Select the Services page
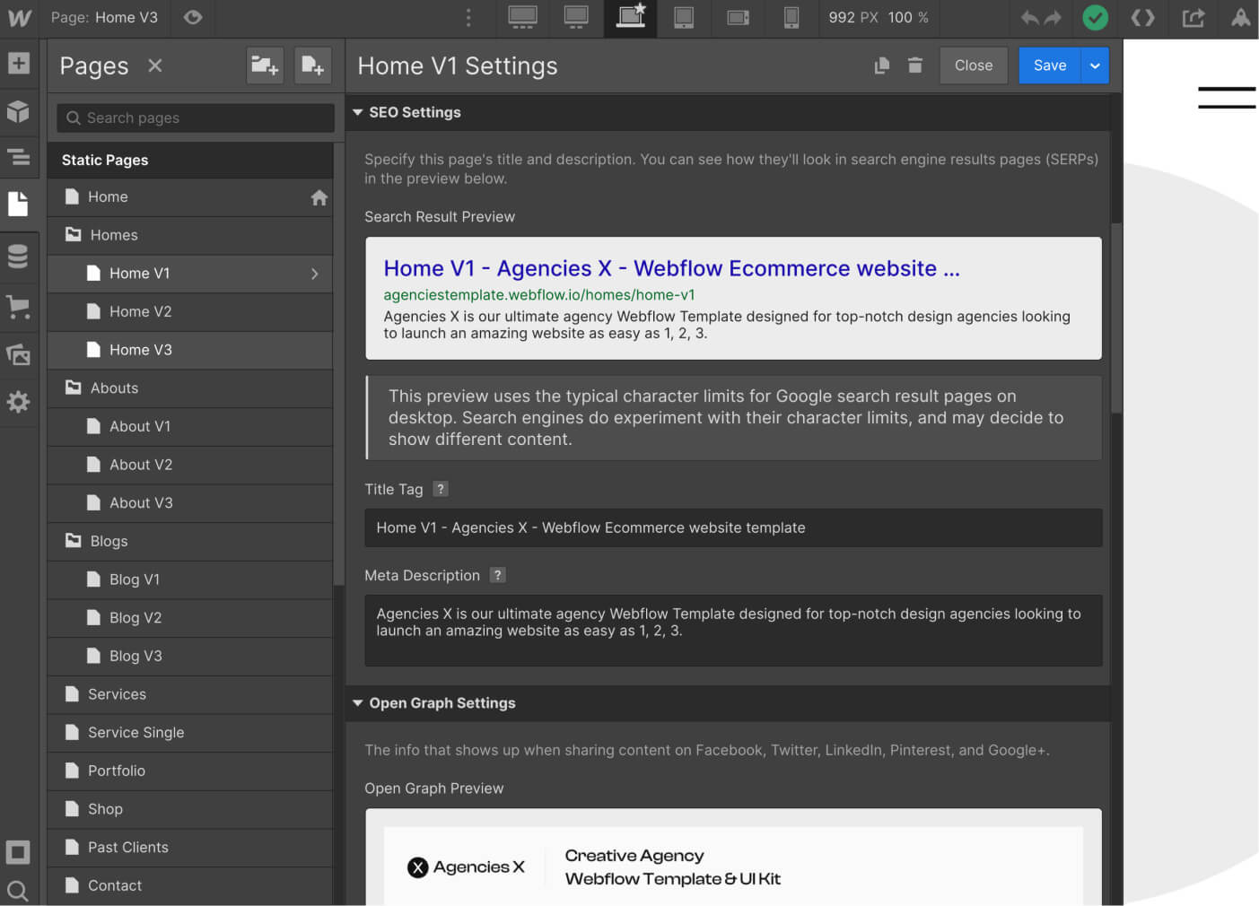 190,694
